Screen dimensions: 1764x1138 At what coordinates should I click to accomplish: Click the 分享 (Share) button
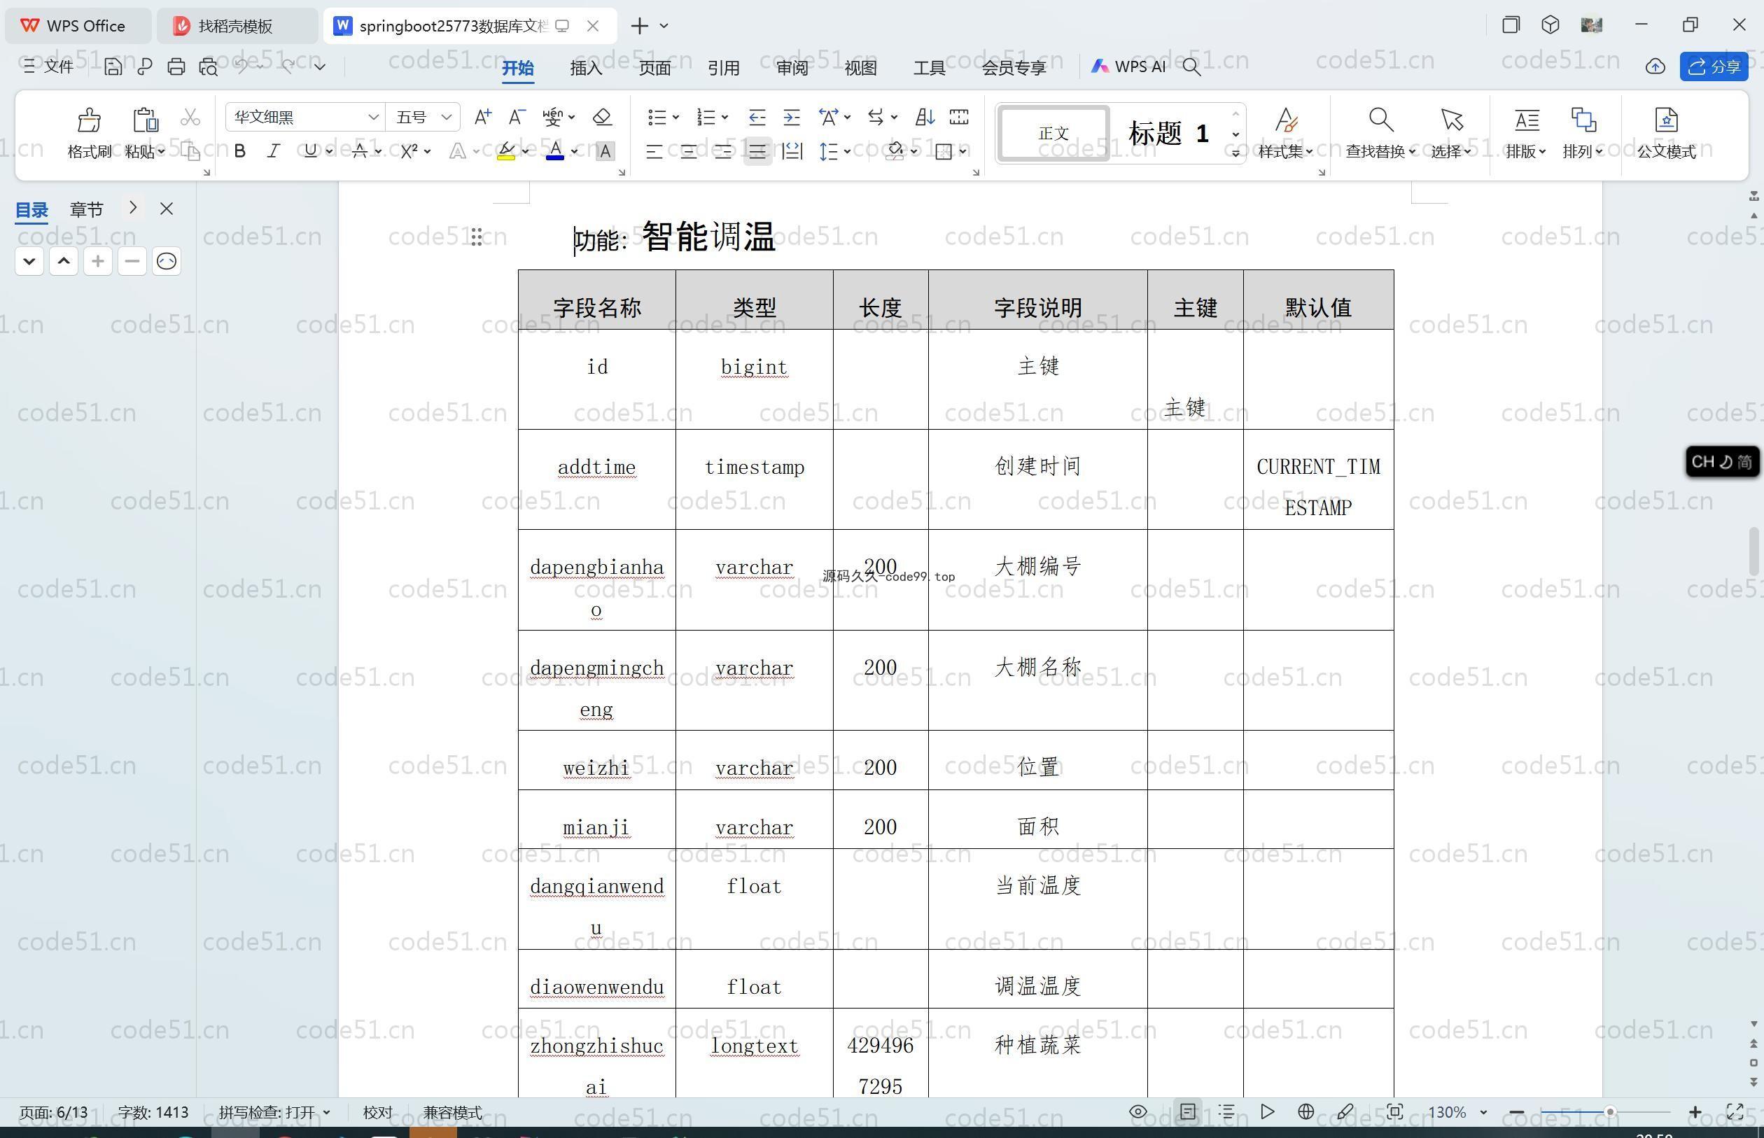(x=1714, y=66)
